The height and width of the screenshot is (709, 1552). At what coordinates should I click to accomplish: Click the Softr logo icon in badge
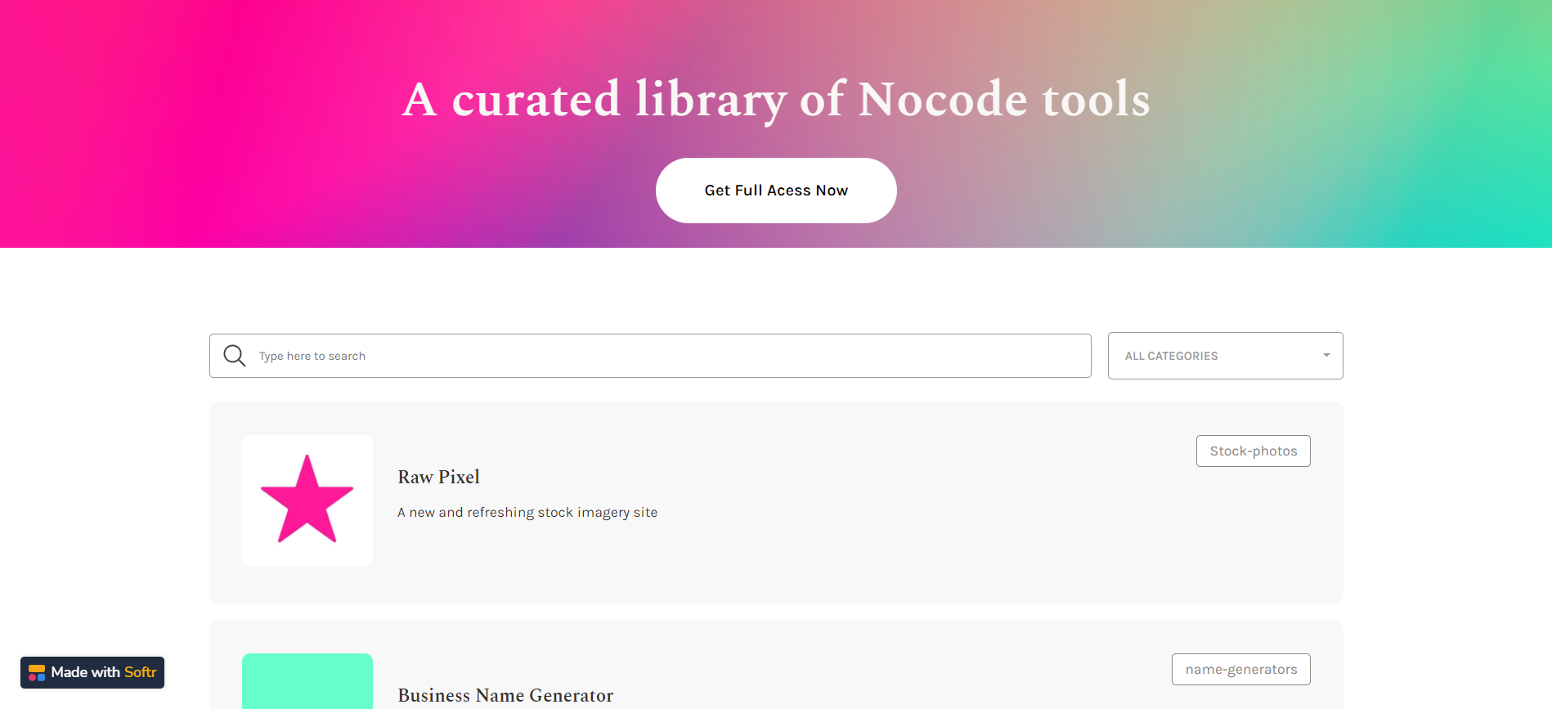point(37,673)
